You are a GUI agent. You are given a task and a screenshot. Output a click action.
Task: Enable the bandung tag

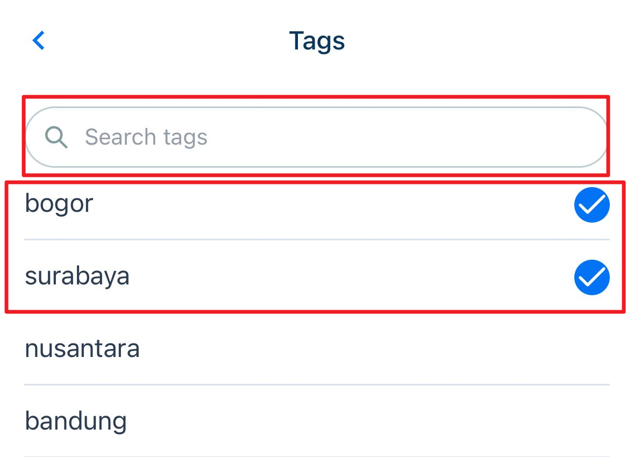[317, 421]
